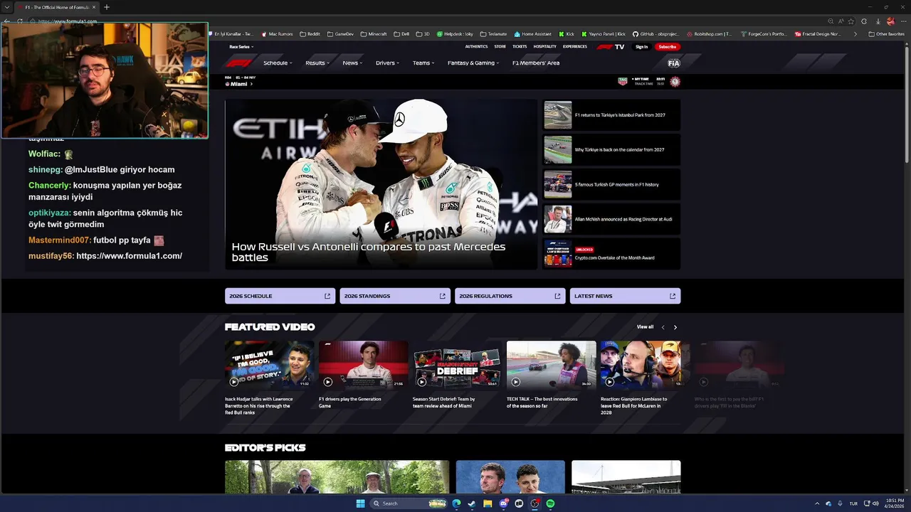Screen dimensions: 911x512
Task: Go to EXPERIENCES in top bar
Action: coord(575,47)
